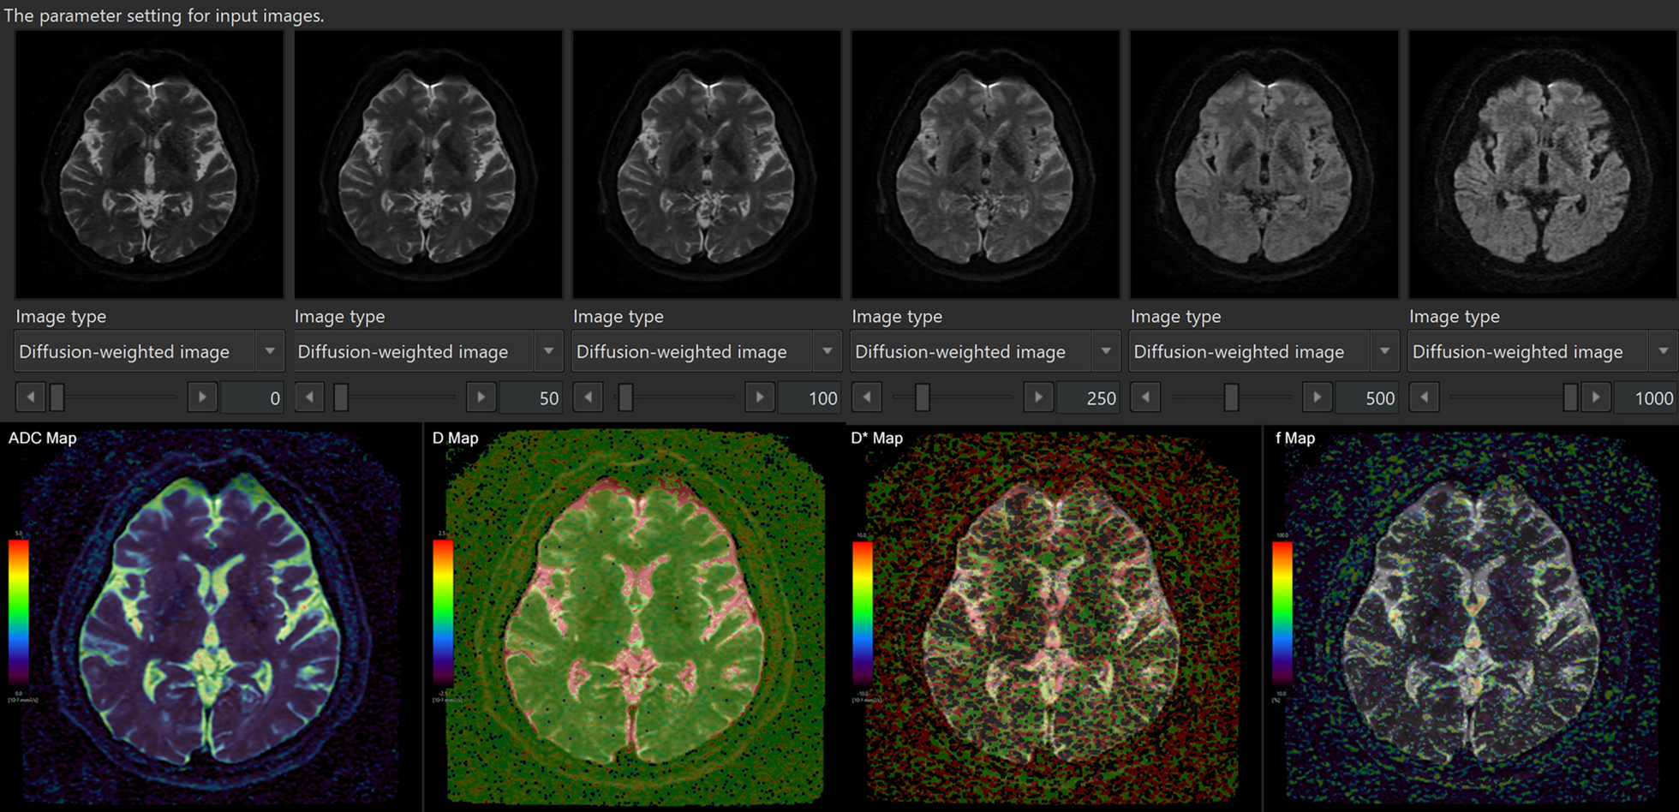Click the b-value field showing 1000
Viewport: 1679px width, 812px height.
click(x=1645, y=397)
